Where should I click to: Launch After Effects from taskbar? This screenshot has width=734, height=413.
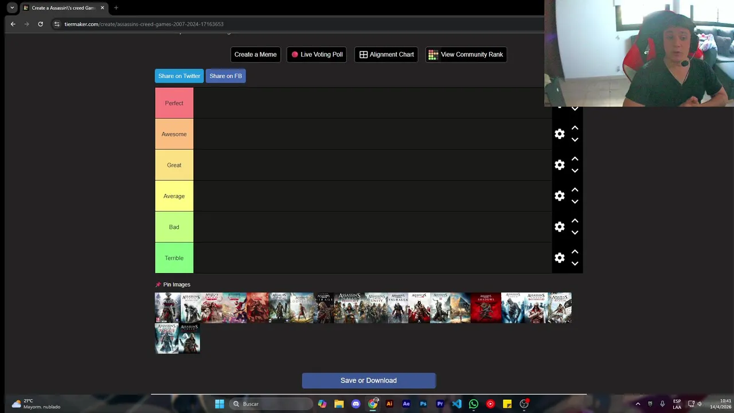point(406,404)
